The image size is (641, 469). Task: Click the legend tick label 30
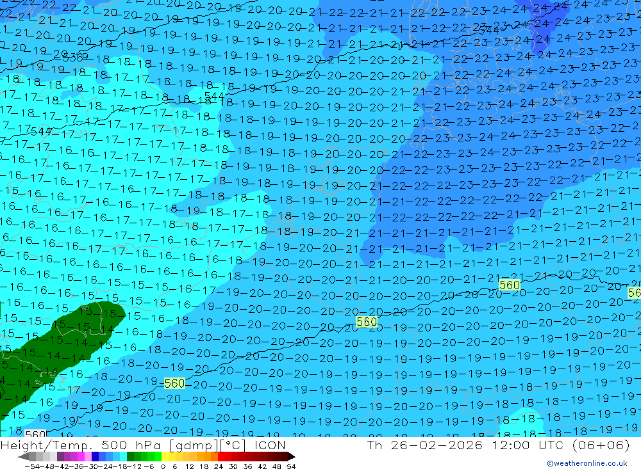point(233,466)
